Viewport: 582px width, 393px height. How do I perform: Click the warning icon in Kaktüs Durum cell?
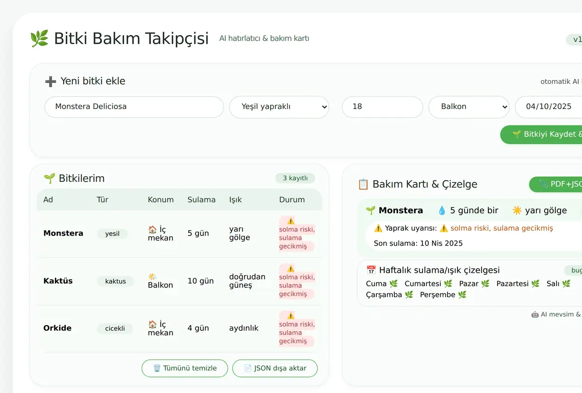tap(291, 268)
